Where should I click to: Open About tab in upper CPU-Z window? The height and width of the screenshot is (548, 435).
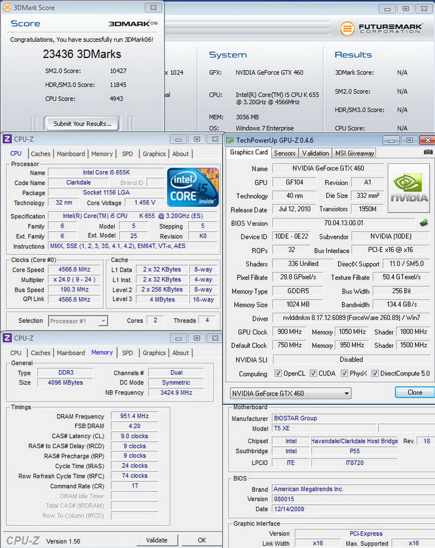click(x=181, y=154)
